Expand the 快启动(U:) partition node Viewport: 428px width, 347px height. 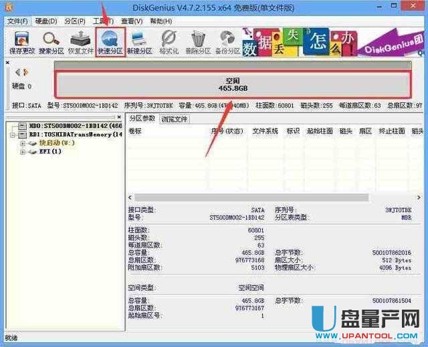click(22, 143)
